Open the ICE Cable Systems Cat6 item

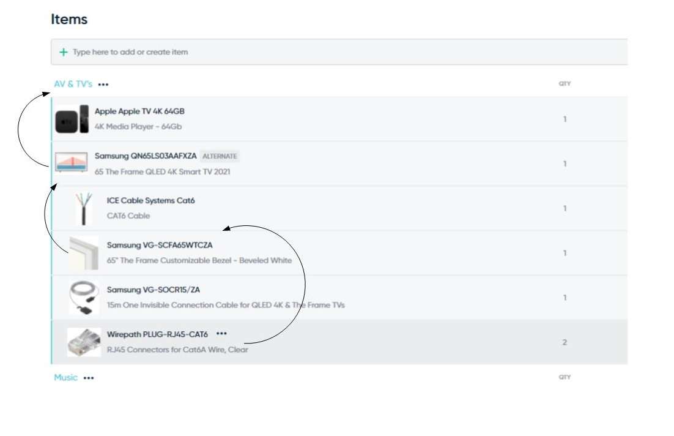point(151,201)
